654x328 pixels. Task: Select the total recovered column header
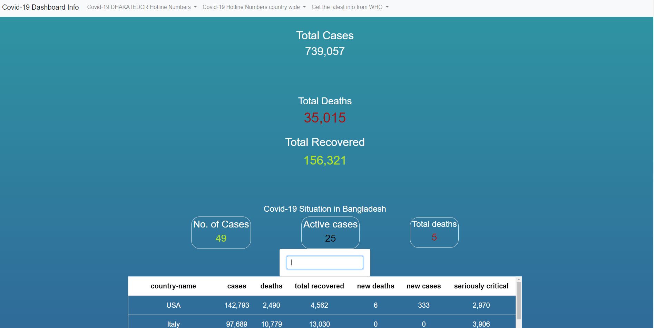(x=319, y=286)
